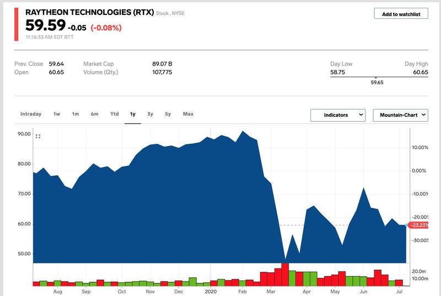Click the Mar date axis label
Viewport: 441px width, 296px height.
pos(271,292)
